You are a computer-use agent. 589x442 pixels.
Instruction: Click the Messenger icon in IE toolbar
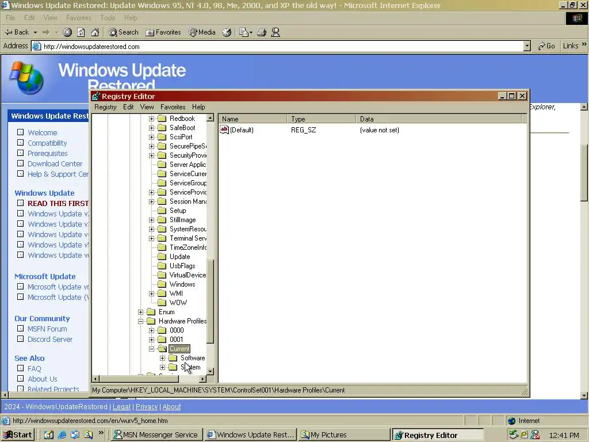276,32
